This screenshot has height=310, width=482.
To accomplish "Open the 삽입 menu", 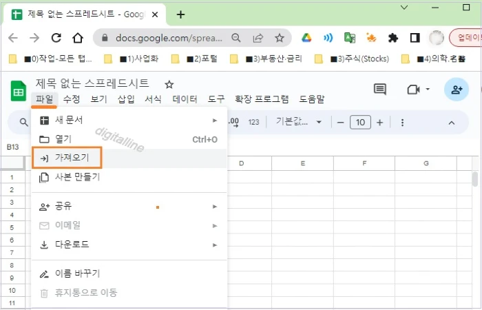I will coord(126,99).
